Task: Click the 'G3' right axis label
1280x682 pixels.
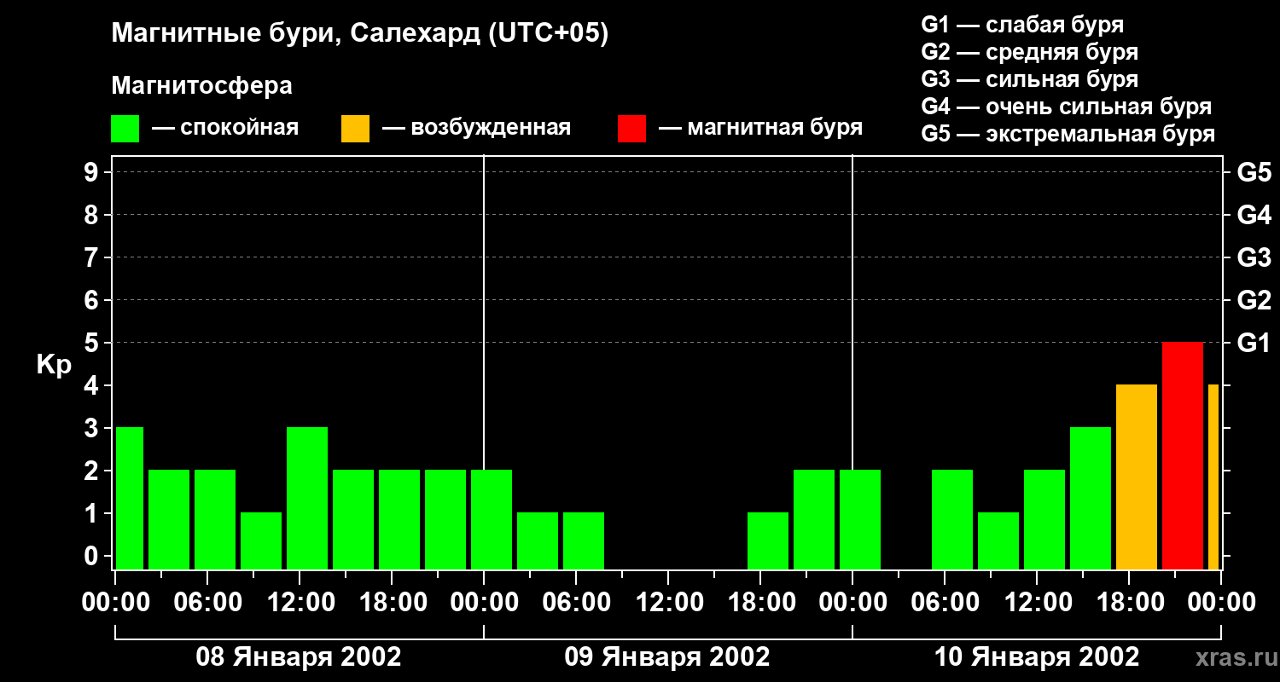Action: click(1254, 257)
